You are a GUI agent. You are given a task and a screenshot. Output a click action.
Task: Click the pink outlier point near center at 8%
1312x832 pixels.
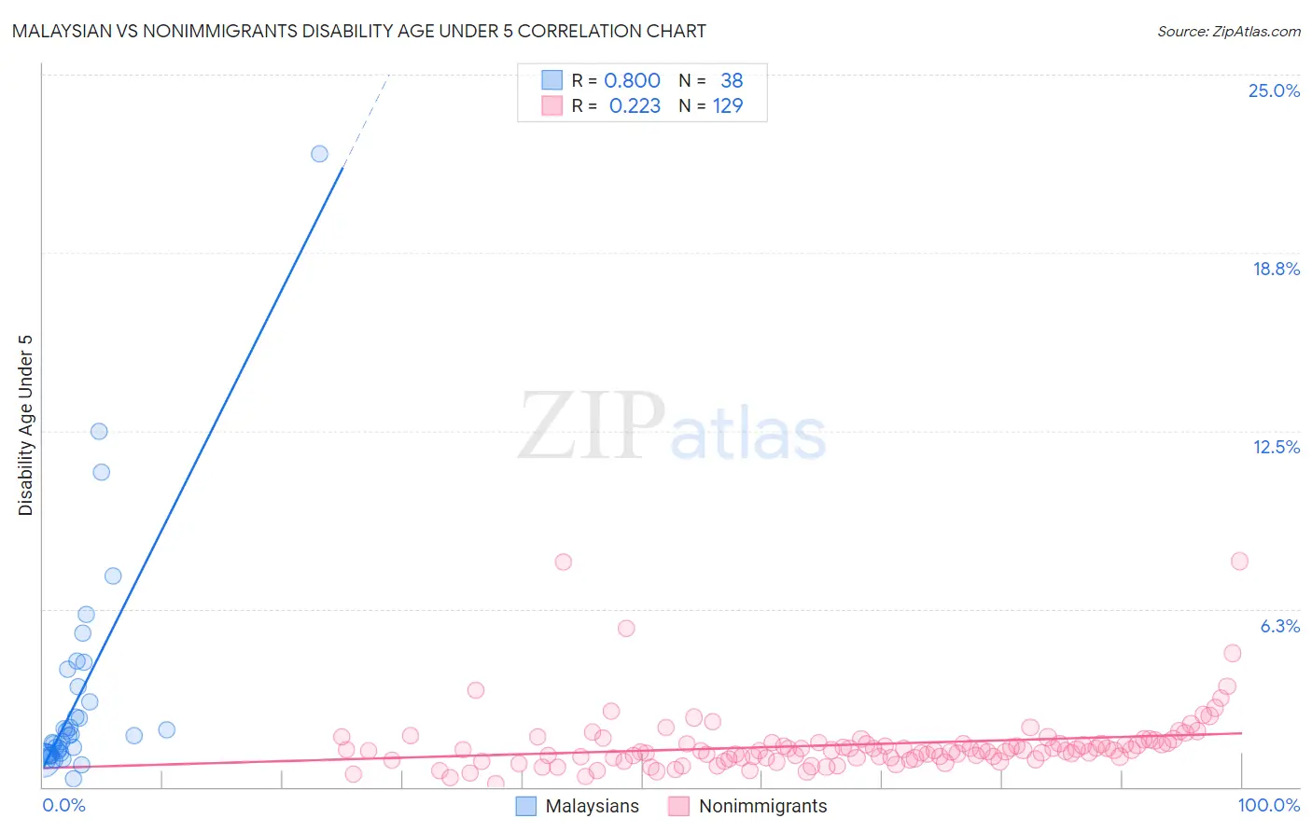[564, 562]
